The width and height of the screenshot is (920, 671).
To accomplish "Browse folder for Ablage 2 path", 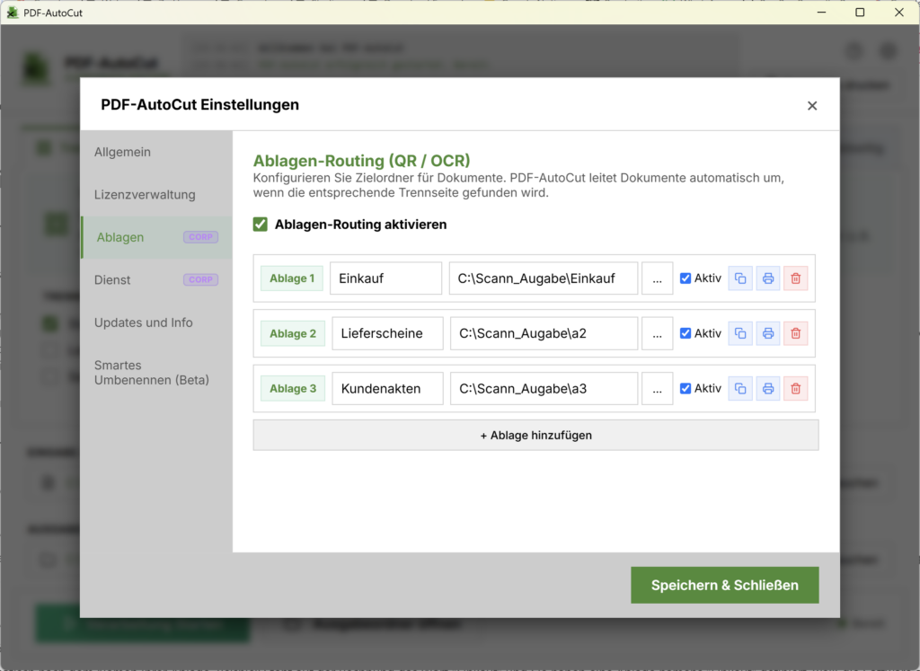I will 657,334.
